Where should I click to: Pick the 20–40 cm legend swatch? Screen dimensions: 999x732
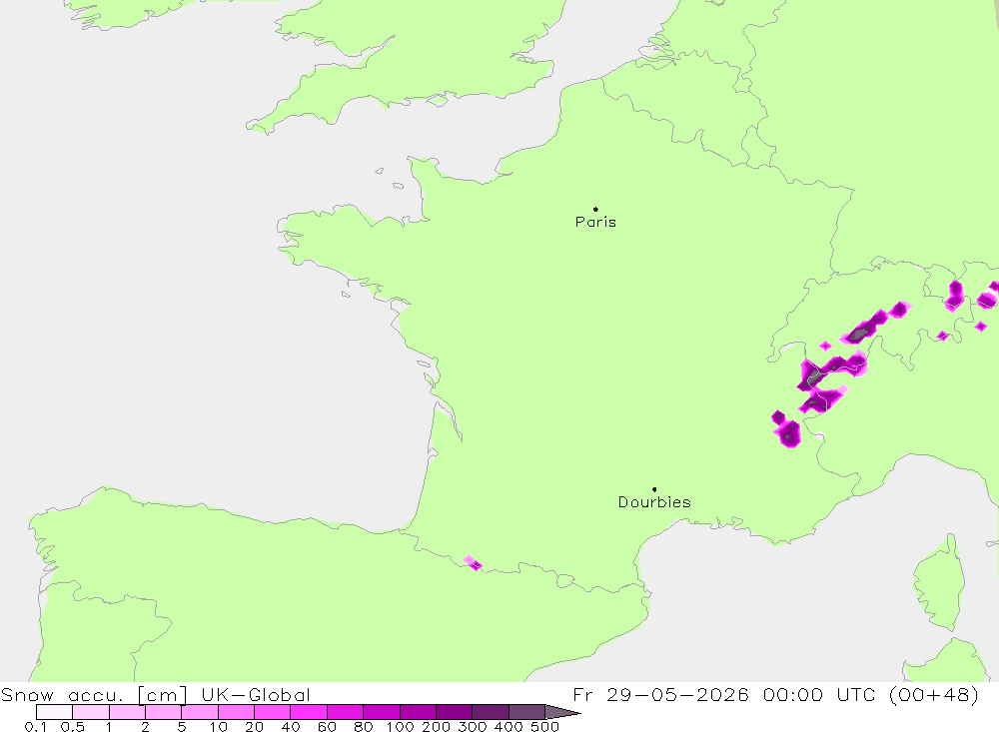272,712
